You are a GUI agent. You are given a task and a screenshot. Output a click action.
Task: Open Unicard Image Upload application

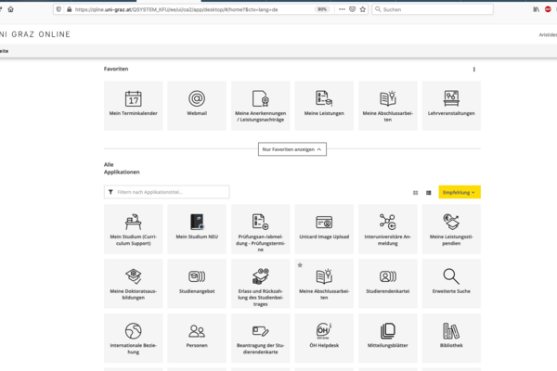click(x=324, y=229)
